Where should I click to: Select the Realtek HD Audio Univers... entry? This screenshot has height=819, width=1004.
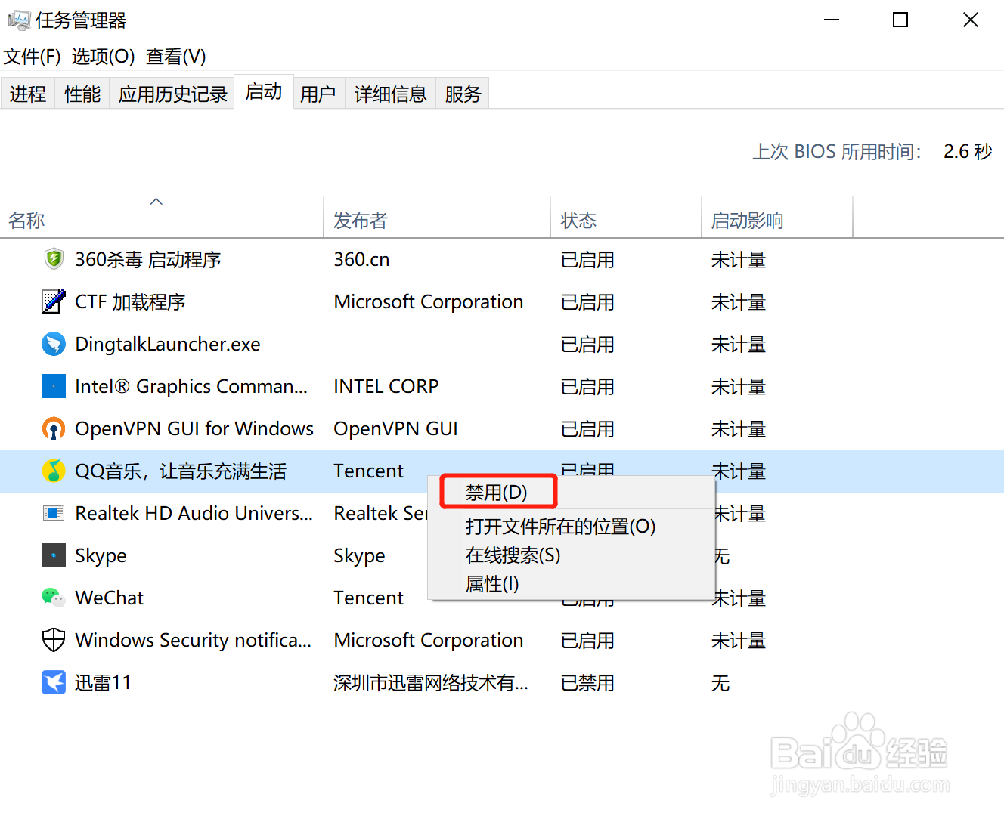[194, 514]
